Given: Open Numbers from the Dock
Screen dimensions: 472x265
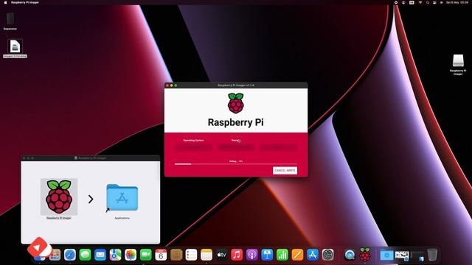Looking at the screenshot, I should click(x=282, y=255).
